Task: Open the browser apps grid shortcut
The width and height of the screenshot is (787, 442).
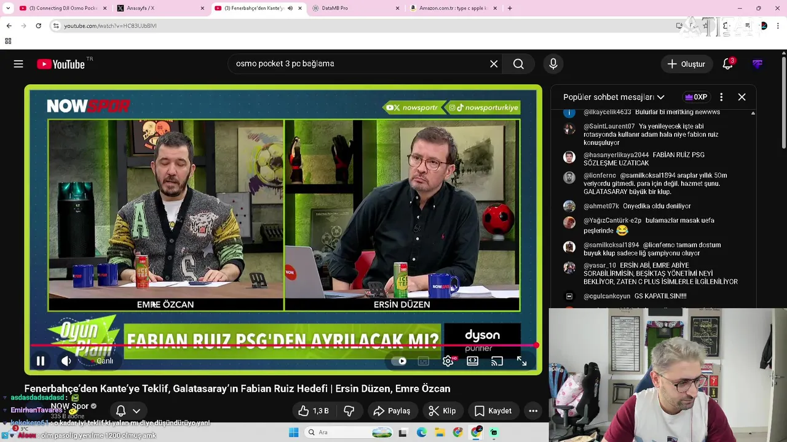Action: click(x=8, y=41)
